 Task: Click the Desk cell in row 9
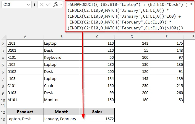(61, 93)
